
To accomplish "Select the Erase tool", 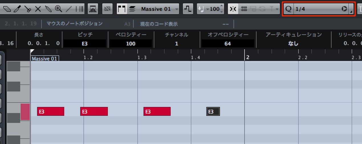I will (7, 9).
